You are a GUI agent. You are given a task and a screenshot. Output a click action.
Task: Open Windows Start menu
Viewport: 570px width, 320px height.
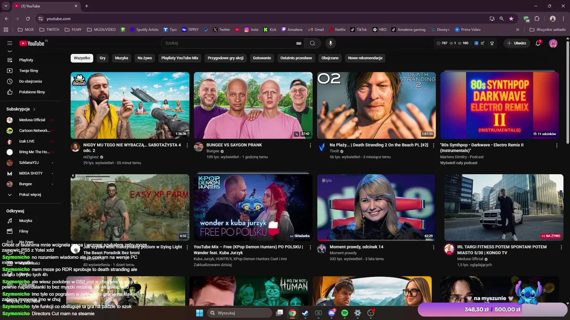coord(199,313)
